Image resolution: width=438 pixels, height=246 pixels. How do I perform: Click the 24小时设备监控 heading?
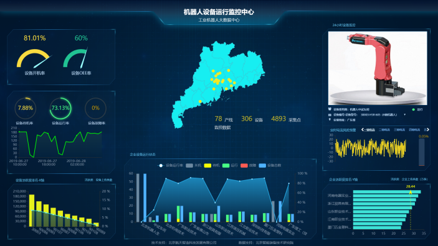point(344,25)
